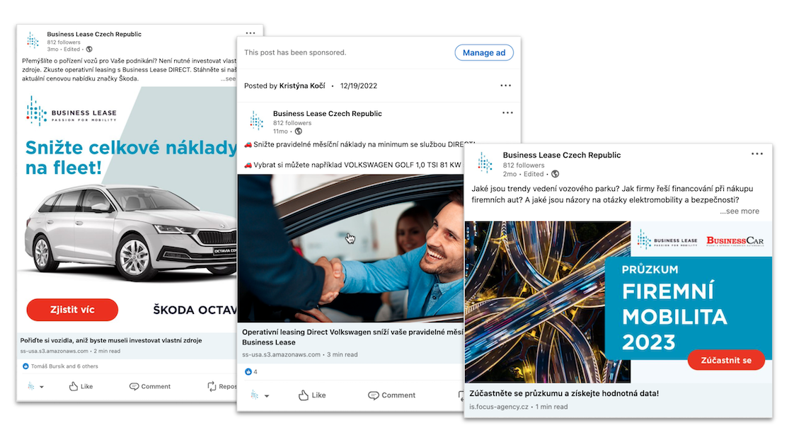This screenshot has width=794, height=442.
Task: Open the three-dot menu beside 'Posted by Kristýna Kočí'
Action: pyautogui.click(x=505, y=86)
